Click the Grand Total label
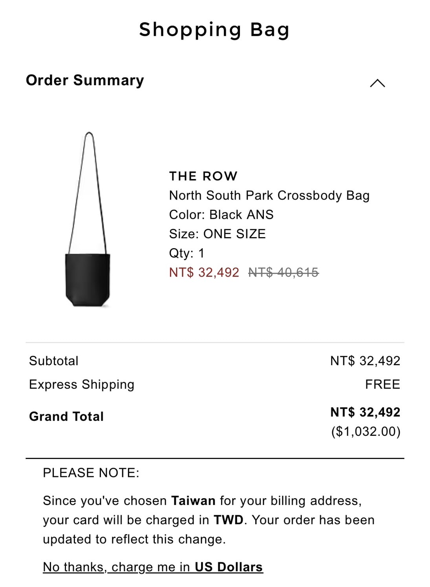 pyautogui.click(x=66, y=416)
